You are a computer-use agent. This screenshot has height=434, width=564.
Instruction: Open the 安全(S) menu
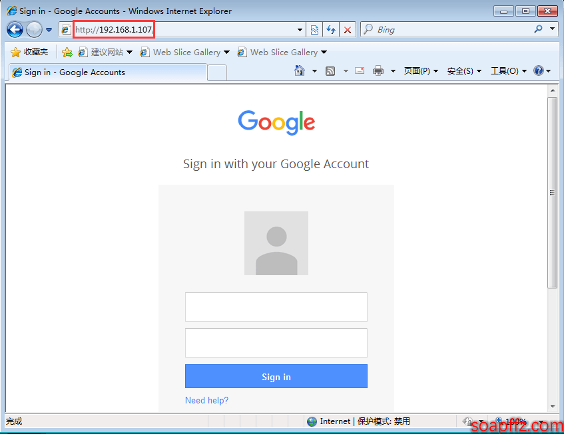pos(464,71)
